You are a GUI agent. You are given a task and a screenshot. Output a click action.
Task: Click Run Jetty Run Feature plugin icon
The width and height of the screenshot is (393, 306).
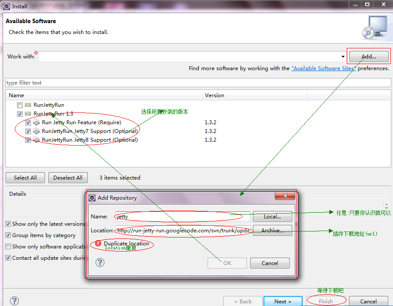tap(36, 122)
